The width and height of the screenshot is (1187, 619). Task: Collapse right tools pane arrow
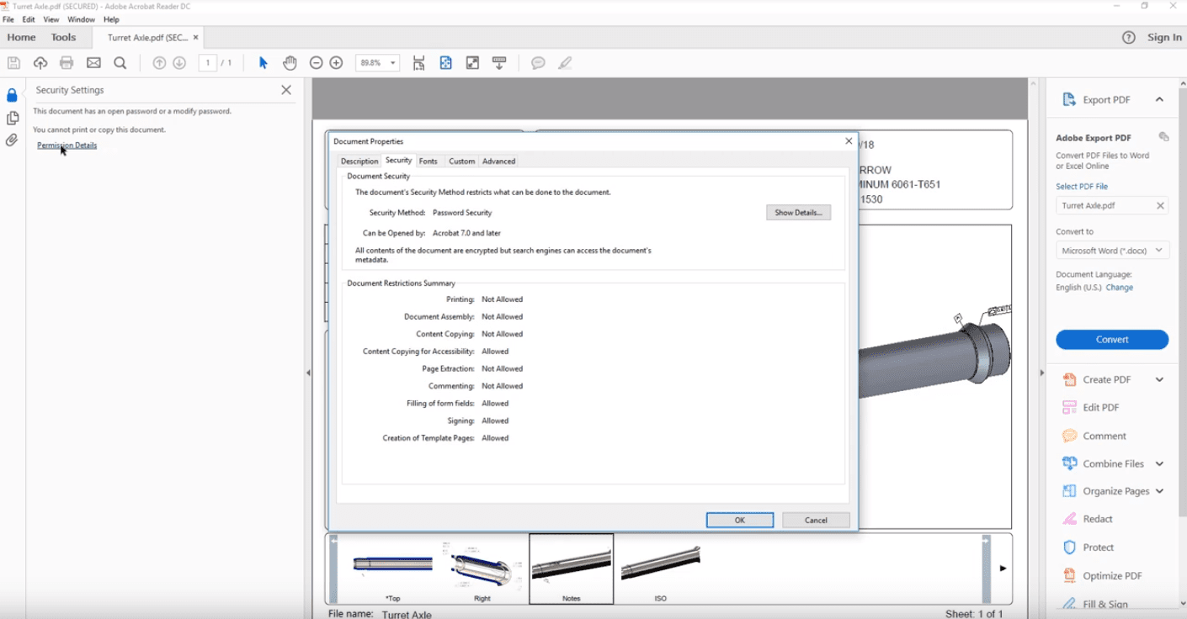point(1041,373)
